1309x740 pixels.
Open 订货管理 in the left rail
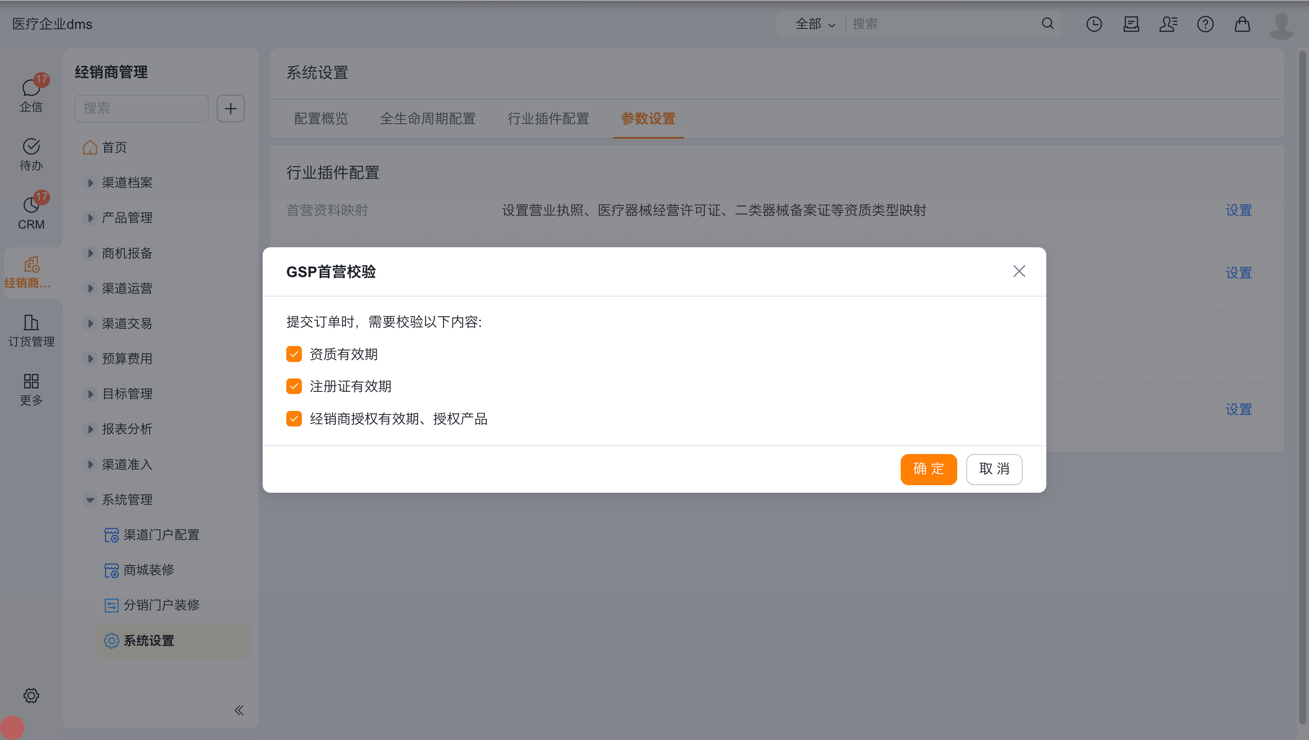coord(31,330)
